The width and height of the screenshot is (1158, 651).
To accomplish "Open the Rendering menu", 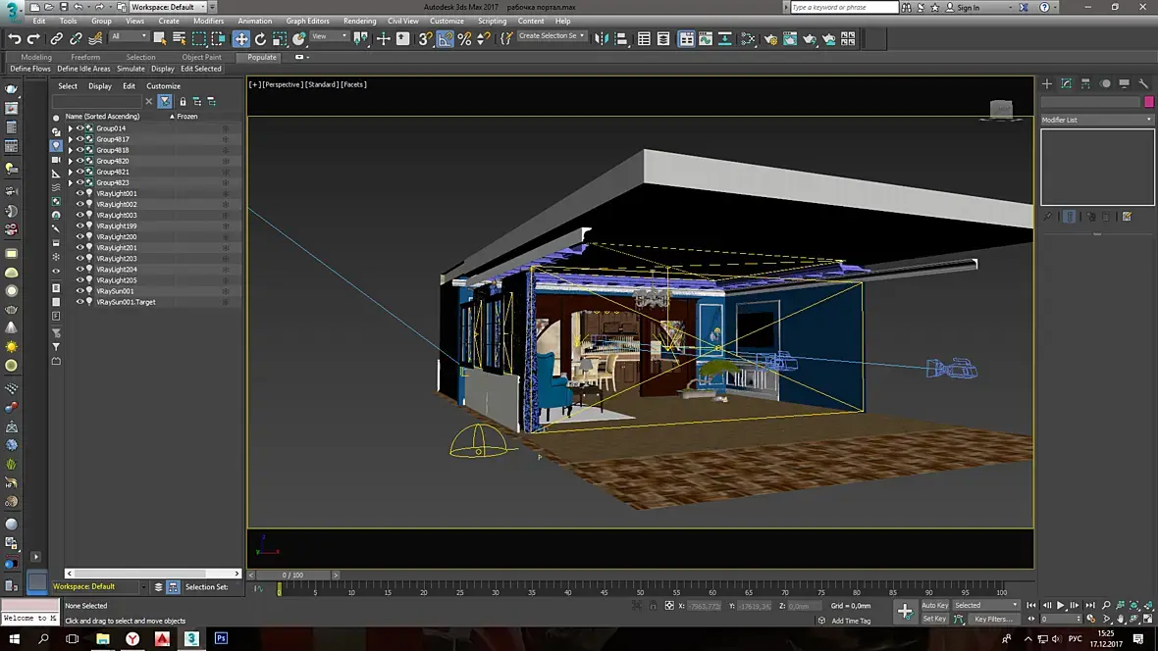I will pyautogui.click(x=359, y=21).
